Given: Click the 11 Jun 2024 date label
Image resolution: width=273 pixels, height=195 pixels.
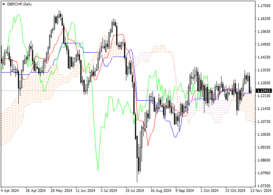Looking at the screenshot, I should tap(86, 191).
